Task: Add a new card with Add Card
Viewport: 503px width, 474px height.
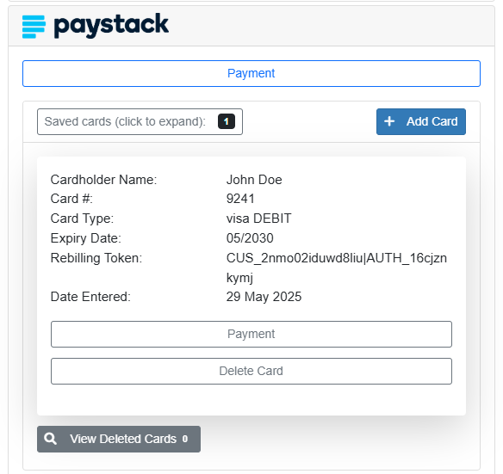Action: pos(421,122)
